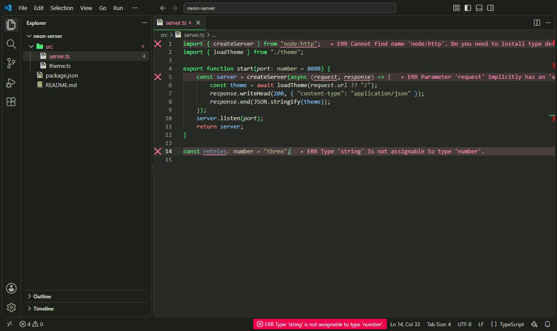
Task: Change the UTF-8 file encoding
Action: 464,324
